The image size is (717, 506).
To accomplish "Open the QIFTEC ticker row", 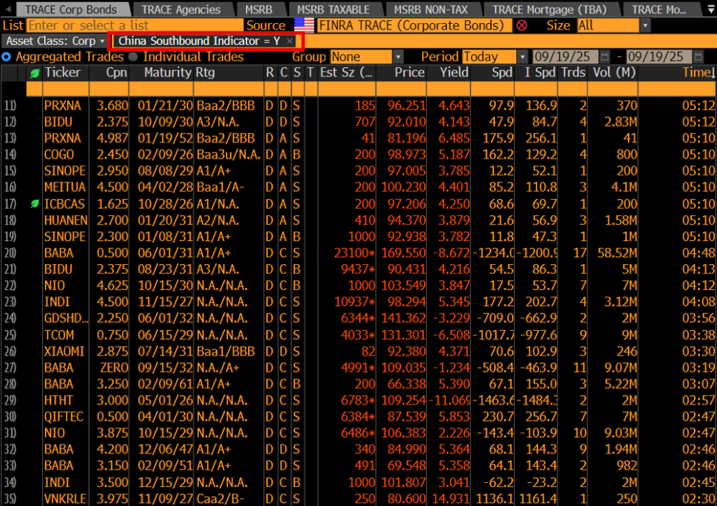I will pos(64,417).
